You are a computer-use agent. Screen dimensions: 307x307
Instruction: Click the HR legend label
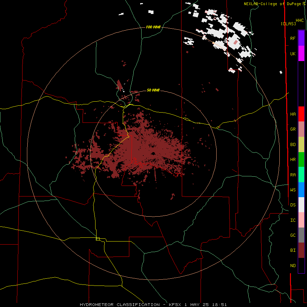tap(293, 160)
